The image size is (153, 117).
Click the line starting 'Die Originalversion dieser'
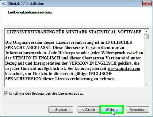[x=69, y=42]
